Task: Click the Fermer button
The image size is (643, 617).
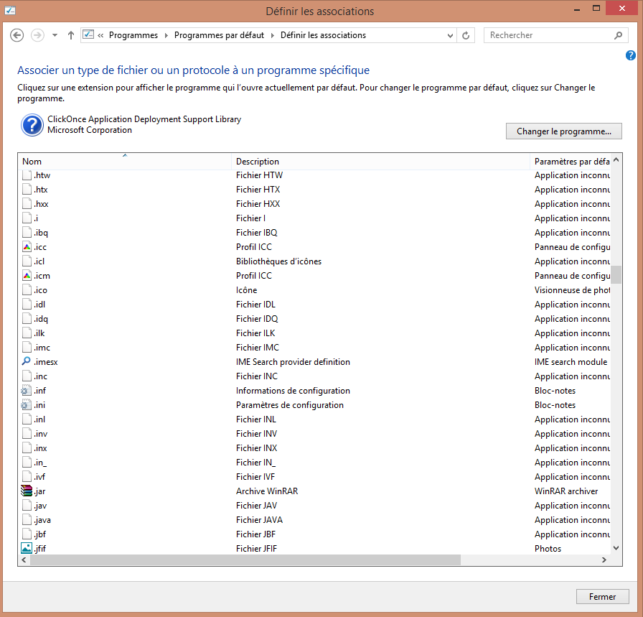Action: pos(602,596)
